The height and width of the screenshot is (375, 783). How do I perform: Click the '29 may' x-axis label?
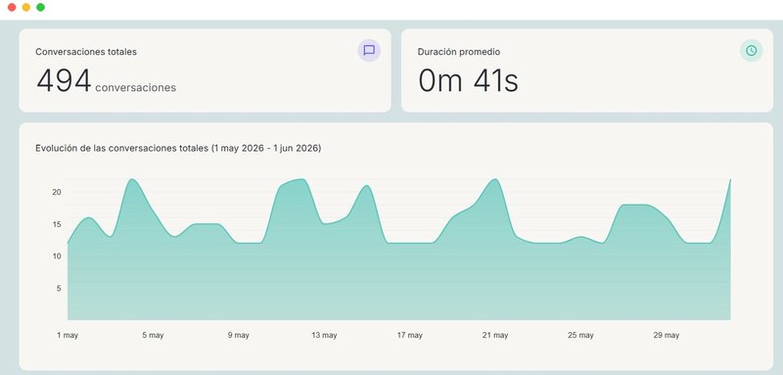point(667,335)
